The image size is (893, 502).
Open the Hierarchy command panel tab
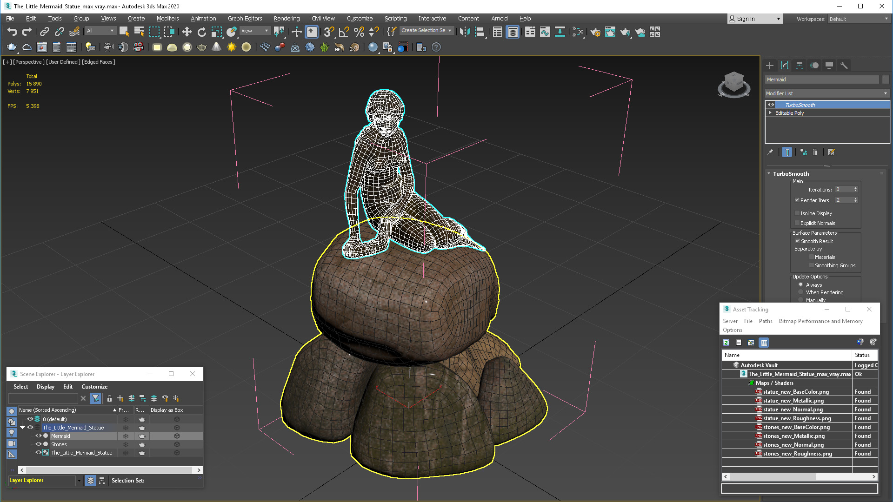[800, 66]
